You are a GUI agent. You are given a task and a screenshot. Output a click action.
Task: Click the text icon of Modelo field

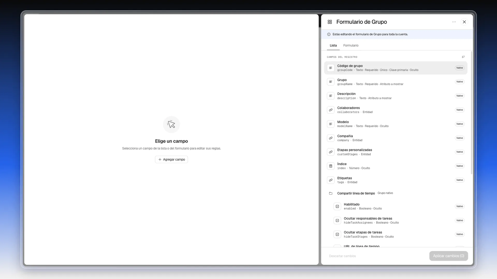pos(331,124)
